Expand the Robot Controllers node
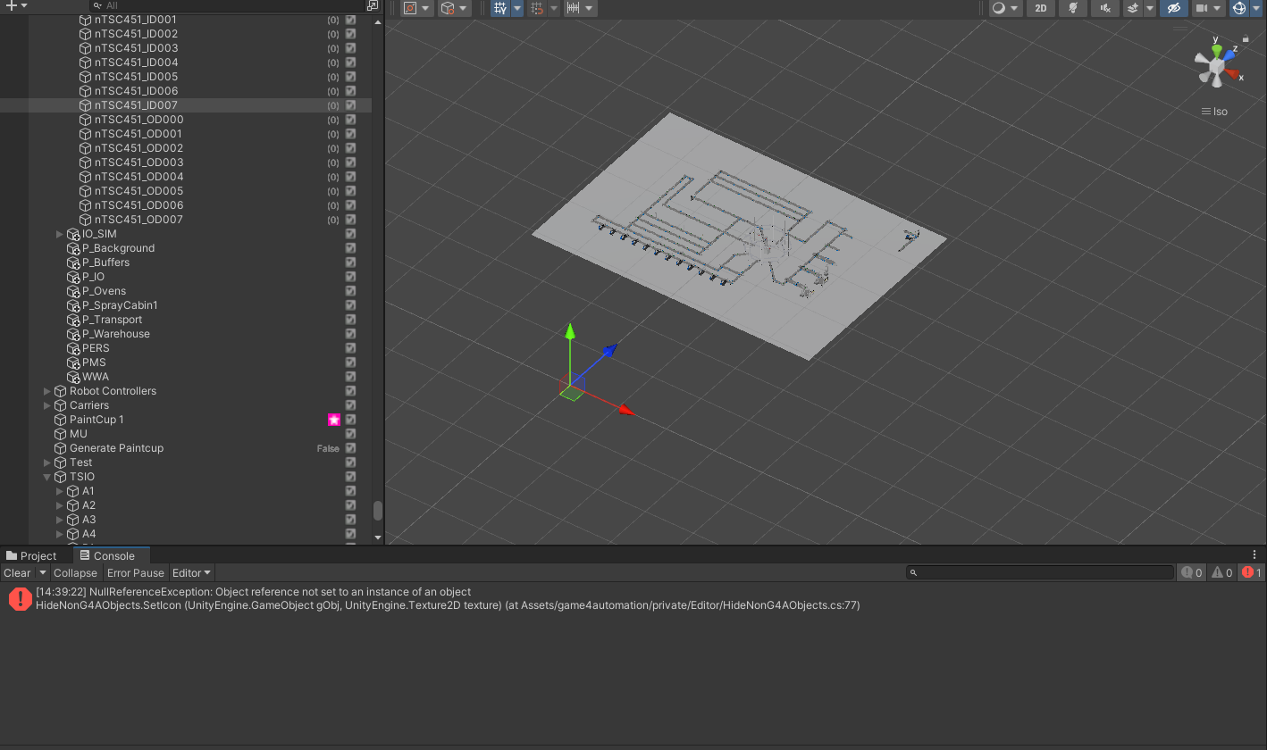This screenshot has height=750, width=1267. [x=47, y=391]
